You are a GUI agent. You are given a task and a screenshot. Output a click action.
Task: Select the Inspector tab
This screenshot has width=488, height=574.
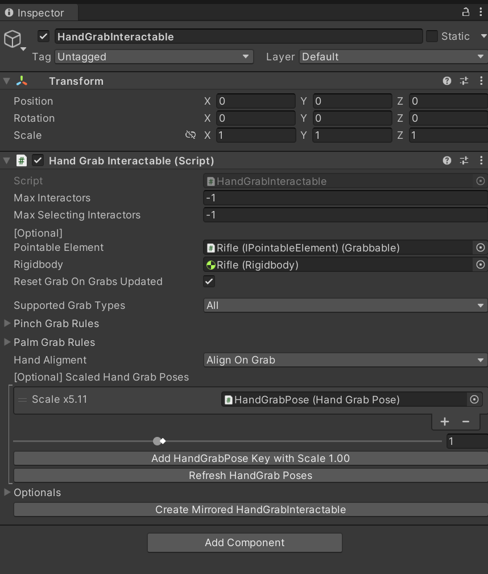[39, 13]
